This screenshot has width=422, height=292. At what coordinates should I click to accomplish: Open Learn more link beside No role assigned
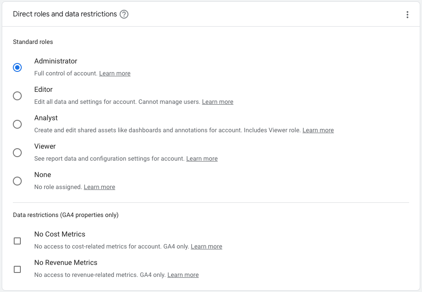click(99, 187)
